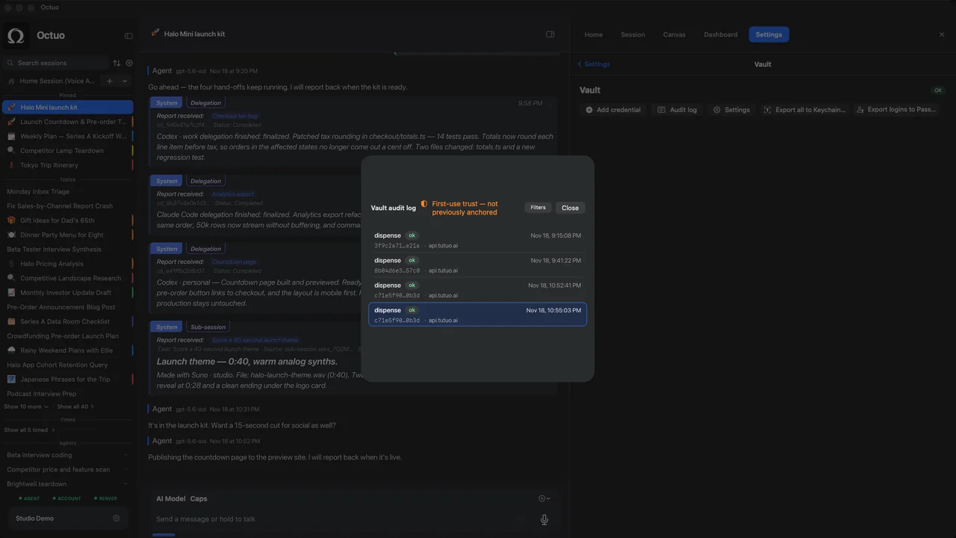Switch to the Session tab
This screenshot has height=538, width=956.
pos(633,34)
